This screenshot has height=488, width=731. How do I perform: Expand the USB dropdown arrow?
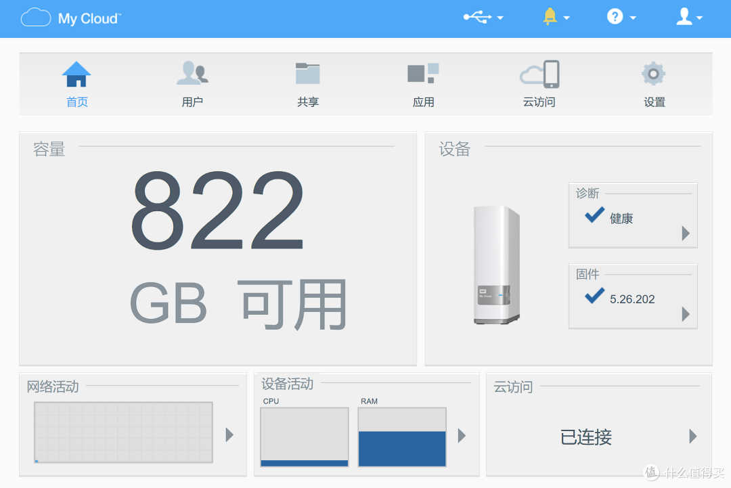[500, 18]
